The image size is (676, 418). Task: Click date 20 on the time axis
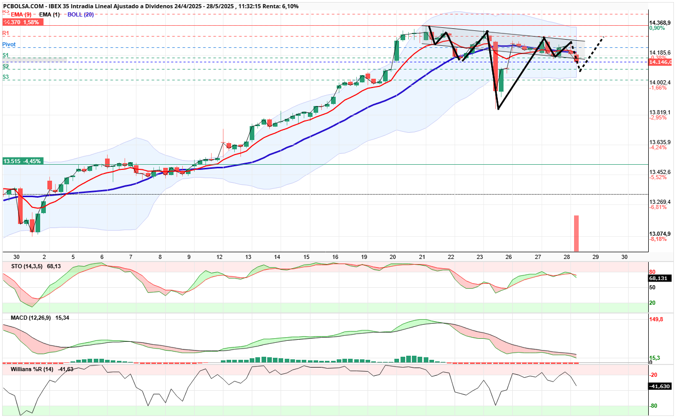[x=393, y=257]
